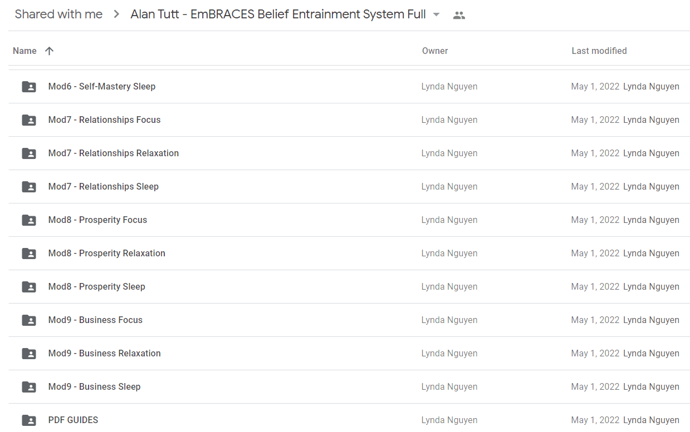Image resolution: width=690 pixels, height=432 pixels.
Task: Select Mod8 - Prosperity Focus folder name
Action: 97,220
